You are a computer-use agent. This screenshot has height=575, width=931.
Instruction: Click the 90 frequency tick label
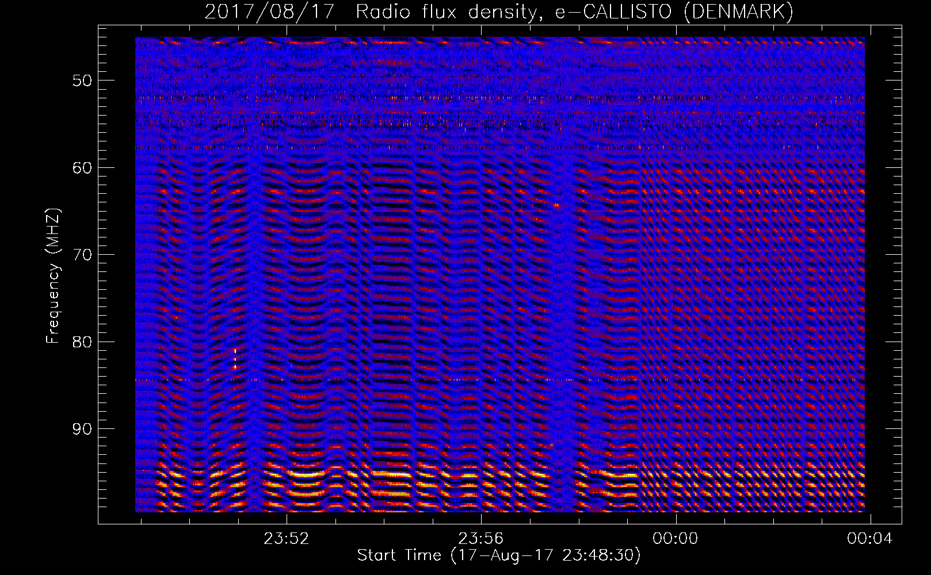point(82,429)
